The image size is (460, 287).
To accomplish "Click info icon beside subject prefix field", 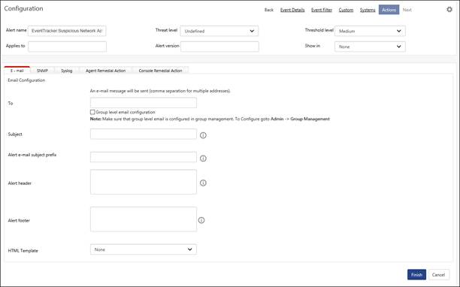I will [203, 159].
